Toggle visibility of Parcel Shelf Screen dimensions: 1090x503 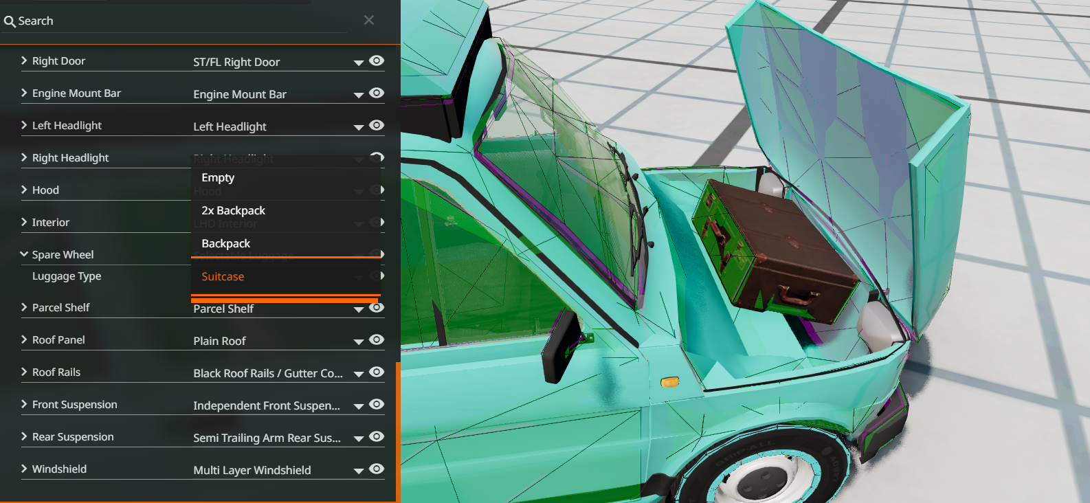point(377,307)
